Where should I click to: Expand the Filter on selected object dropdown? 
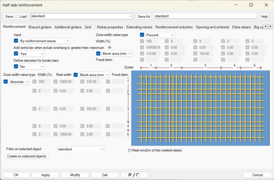[81, 149]
